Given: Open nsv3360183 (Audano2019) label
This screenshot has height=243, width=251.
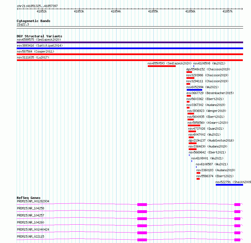Looking at the screenshot, I should 216,170.
